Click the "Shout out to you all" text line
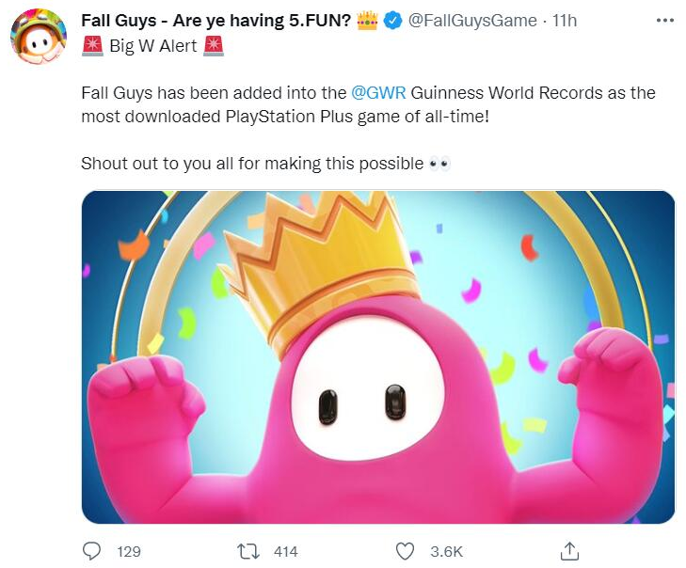The height and width of the screenshot is (568, 686). coord(252,164)
